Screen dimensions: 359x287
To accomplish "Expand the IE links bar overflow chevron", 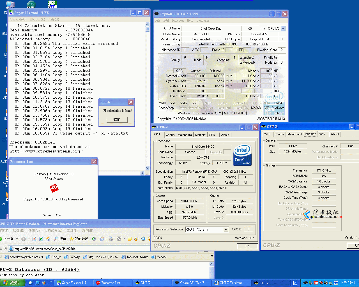I will 212,256.
